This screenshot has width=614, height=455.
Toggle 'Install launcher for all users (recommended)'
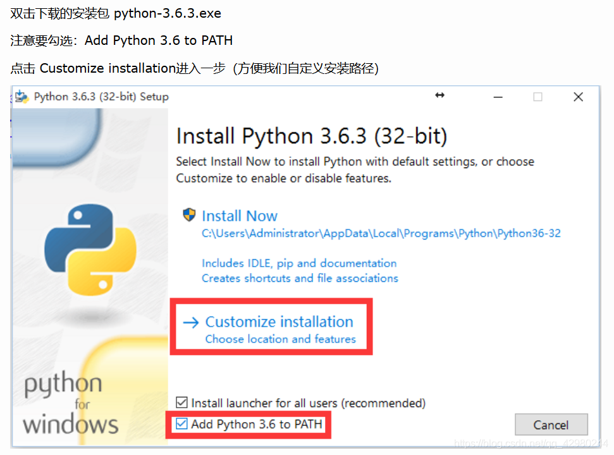[181, 403]
